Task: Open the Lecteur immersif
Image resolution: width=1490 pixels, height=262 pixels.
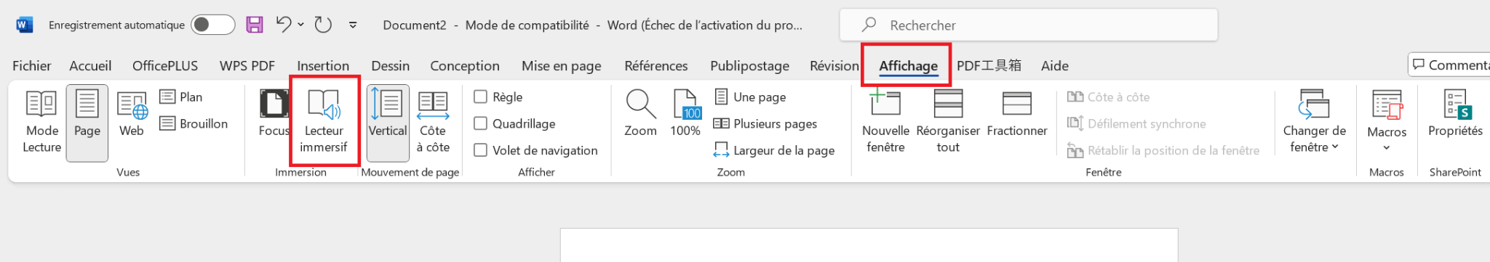Action: [x=324, y=122]
